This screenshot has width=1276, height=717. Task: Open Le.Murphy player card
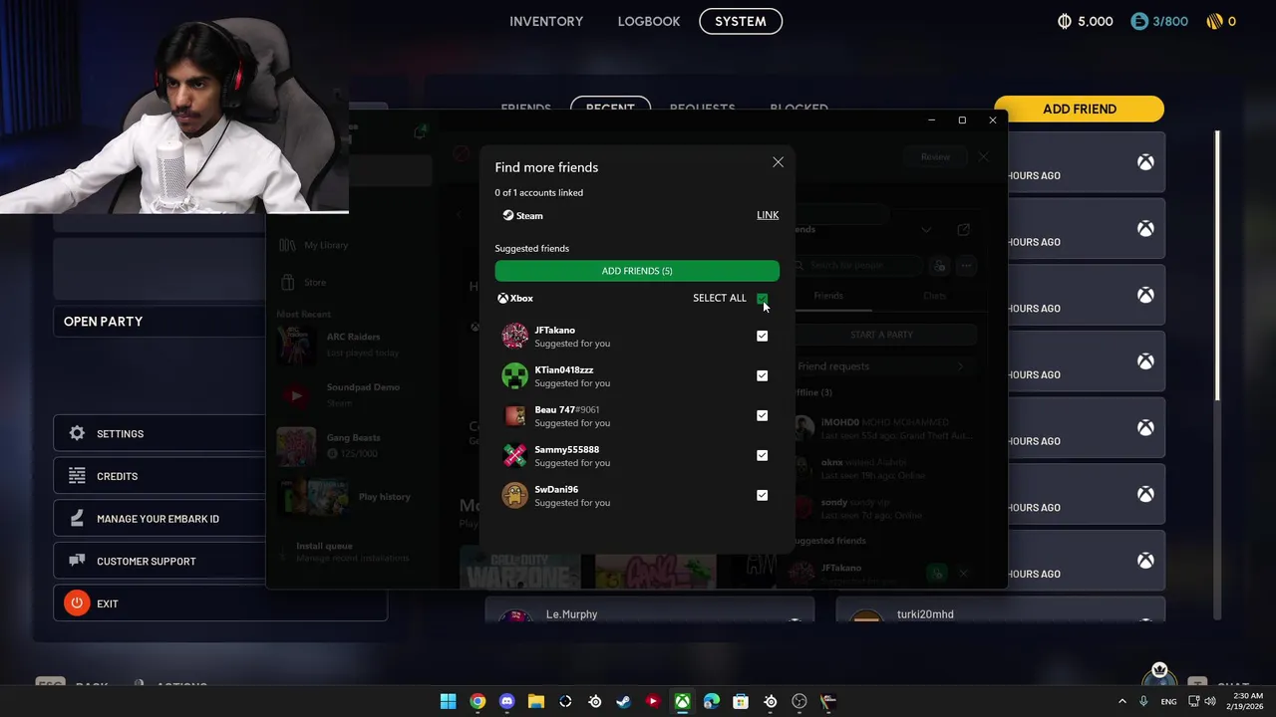[x=650, y=609]
